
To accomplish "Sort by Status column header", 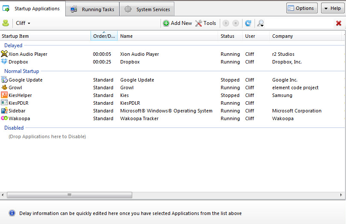I will tap(230, 36).
